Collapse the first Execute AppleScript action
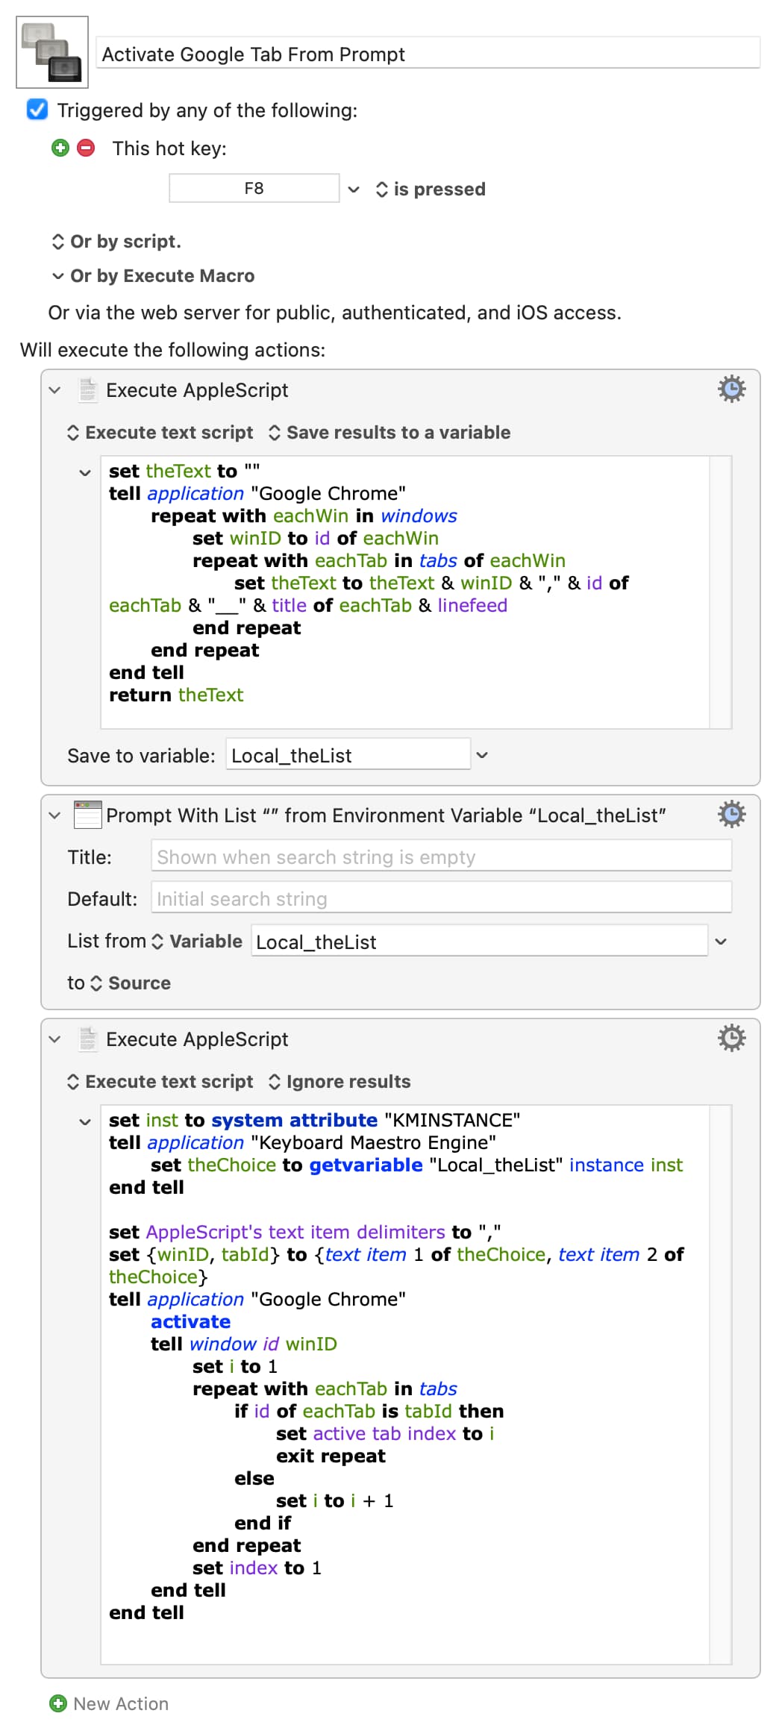This screenshot has height=1728, width=776. coord(54,390)
